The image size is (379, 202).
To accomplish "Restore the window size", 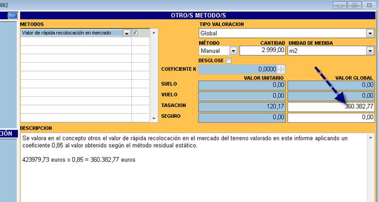I will [x=355, y=5].
